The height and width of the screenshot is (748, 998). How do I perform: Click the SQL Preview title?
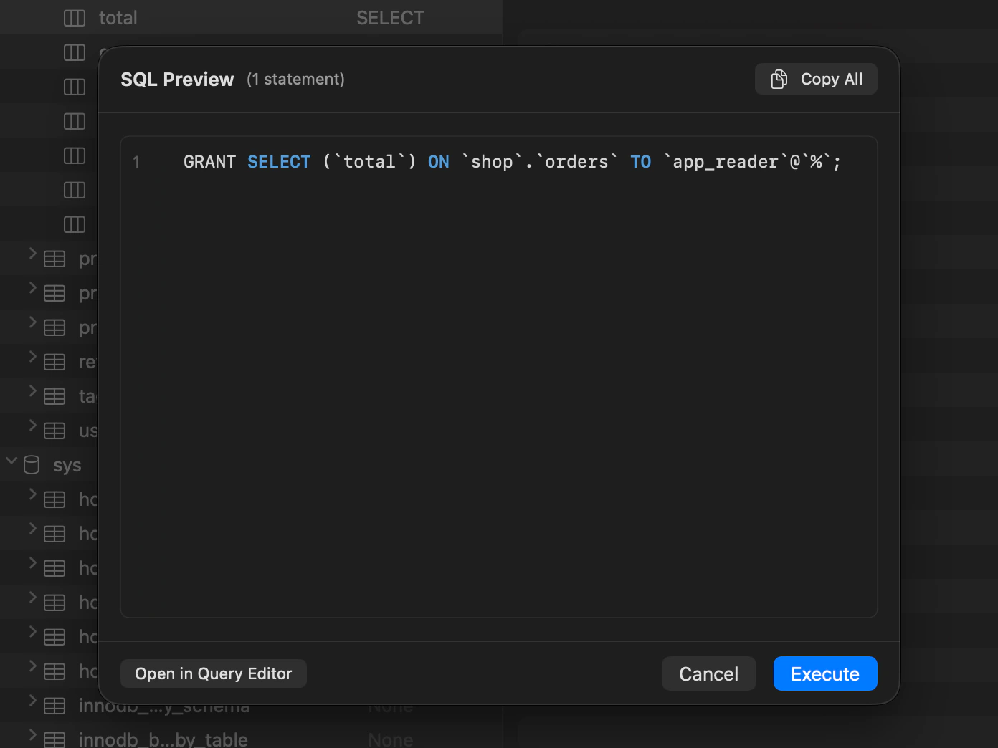tap(177, 79)
